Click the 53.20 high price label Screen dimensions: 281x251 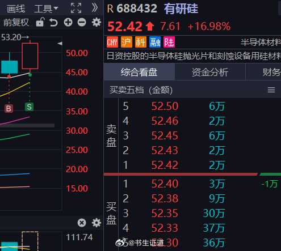(x=15, y=37)
